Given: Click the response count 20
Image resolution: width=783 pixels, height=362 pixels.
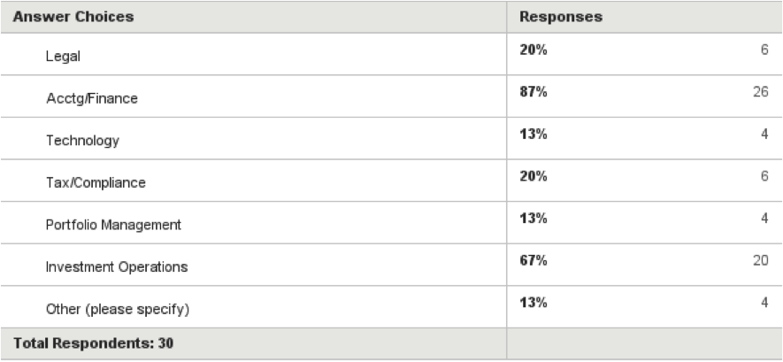Looking at the screenshot, I should 760,260.
